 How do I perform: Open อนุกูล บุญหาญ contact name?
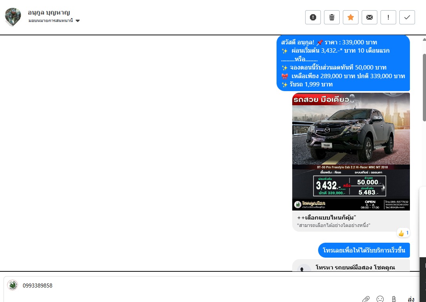(49, 13)
